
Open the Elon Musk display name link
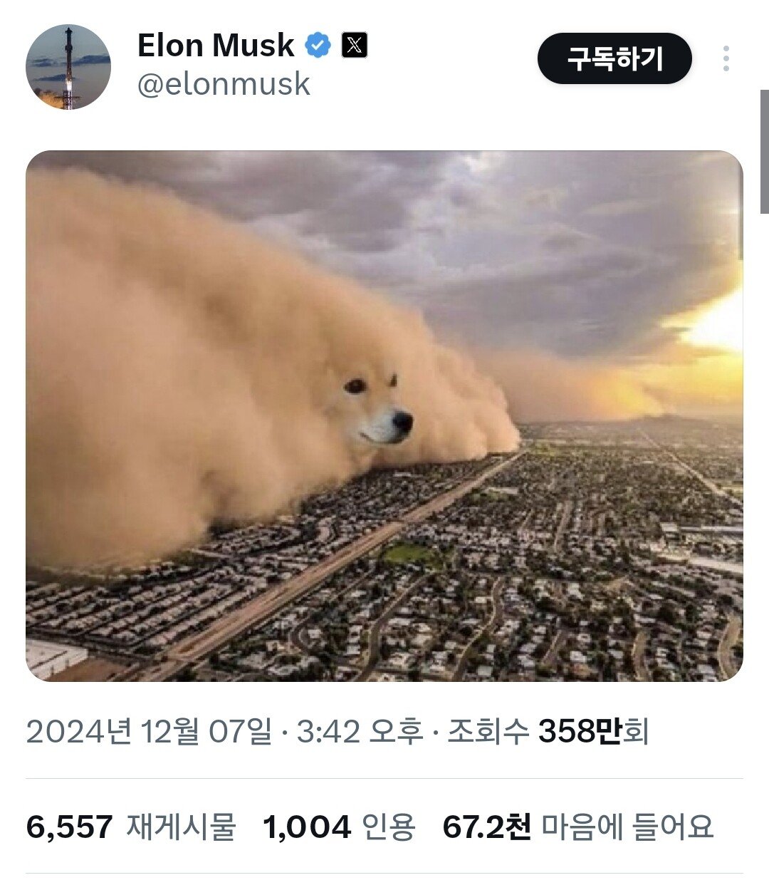[x=215, y=46]
